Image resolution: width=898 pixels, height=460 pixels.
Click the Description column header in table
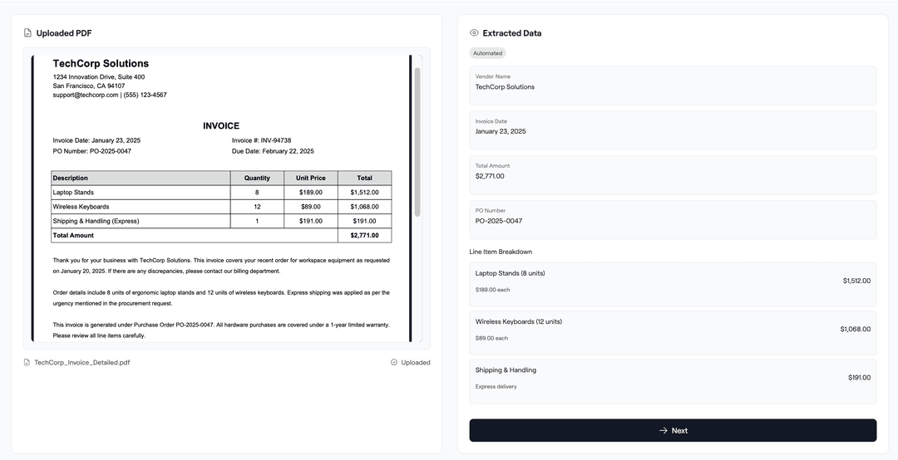70,178
